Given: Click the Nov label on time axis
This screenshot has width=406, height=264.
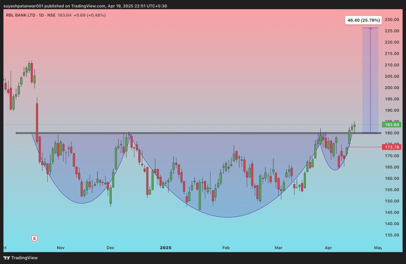Looking at the screenshot, I should 61,248.
